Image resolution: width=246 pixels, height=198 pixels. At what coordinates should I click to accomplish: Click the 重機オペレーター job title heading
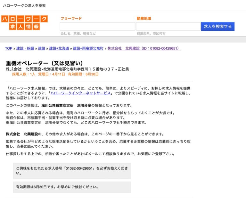tap(45, 63)
